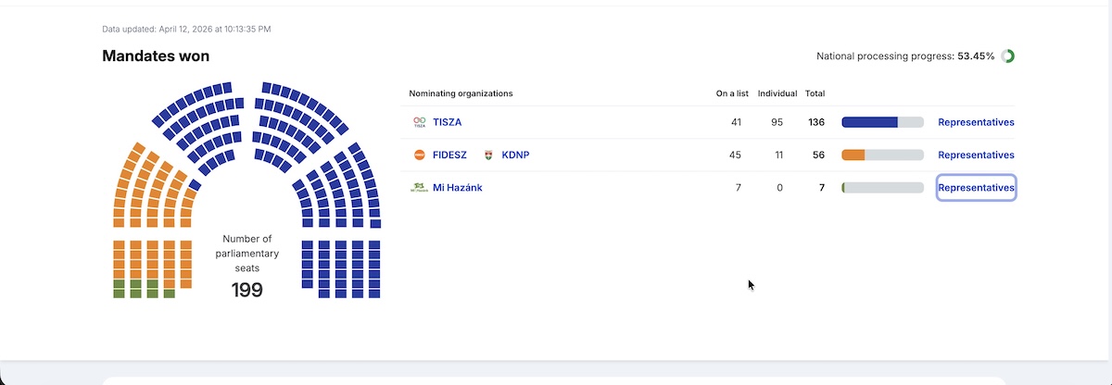Click the Mi Hazánk party logo
The height and width of the screenshot is (385, 1112).
coord(420,188)
